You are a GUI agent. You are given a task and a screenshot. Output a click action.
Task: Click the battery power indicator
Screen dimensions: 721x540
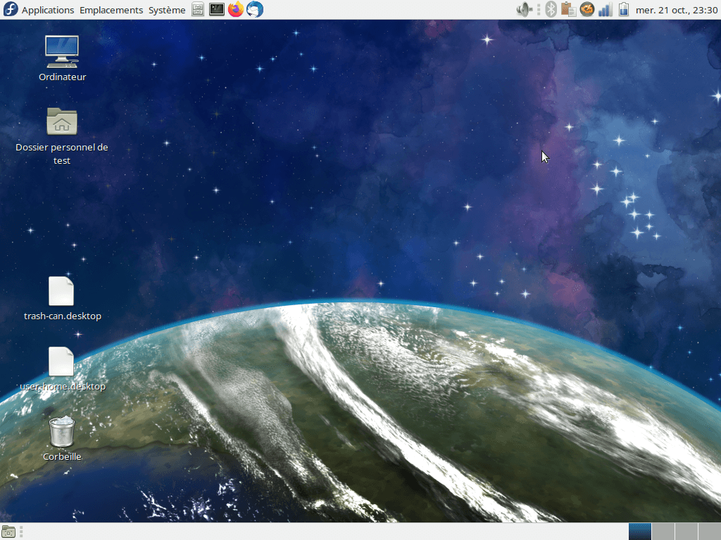(x=624, y=10)
